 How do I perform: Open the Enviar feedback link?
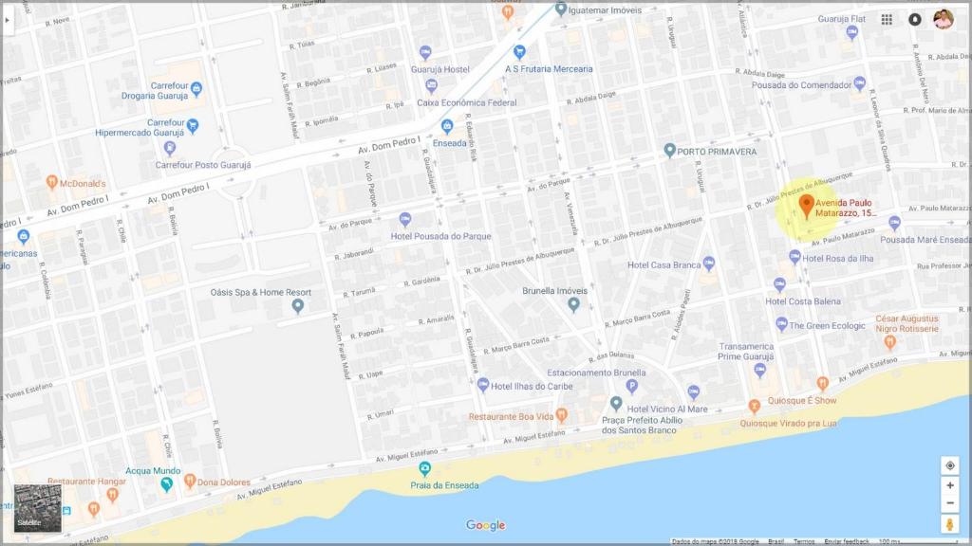click(x=846, y=541)
